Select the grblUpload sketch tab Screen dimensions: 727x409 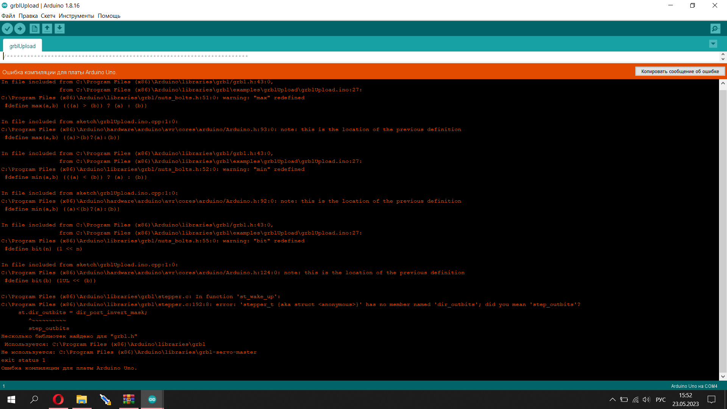tap(23, 46)
